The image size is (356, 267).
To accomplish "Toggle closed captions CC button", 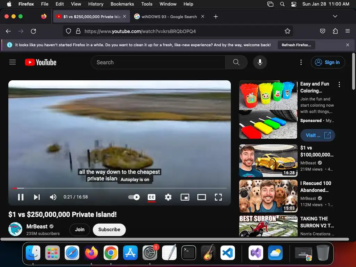I will pyautogui.click(x=152, y=197).
